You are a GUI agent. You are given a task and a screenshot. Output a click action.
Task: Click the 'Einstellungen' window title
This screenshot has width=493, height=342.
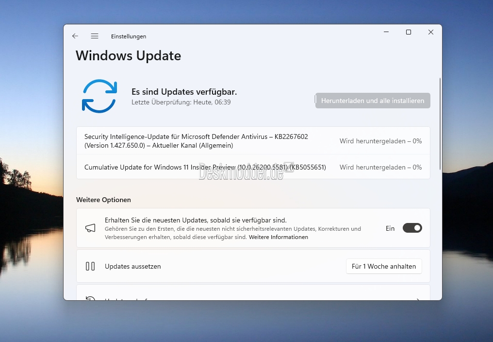pyautogui.click(x=129, y=36)
